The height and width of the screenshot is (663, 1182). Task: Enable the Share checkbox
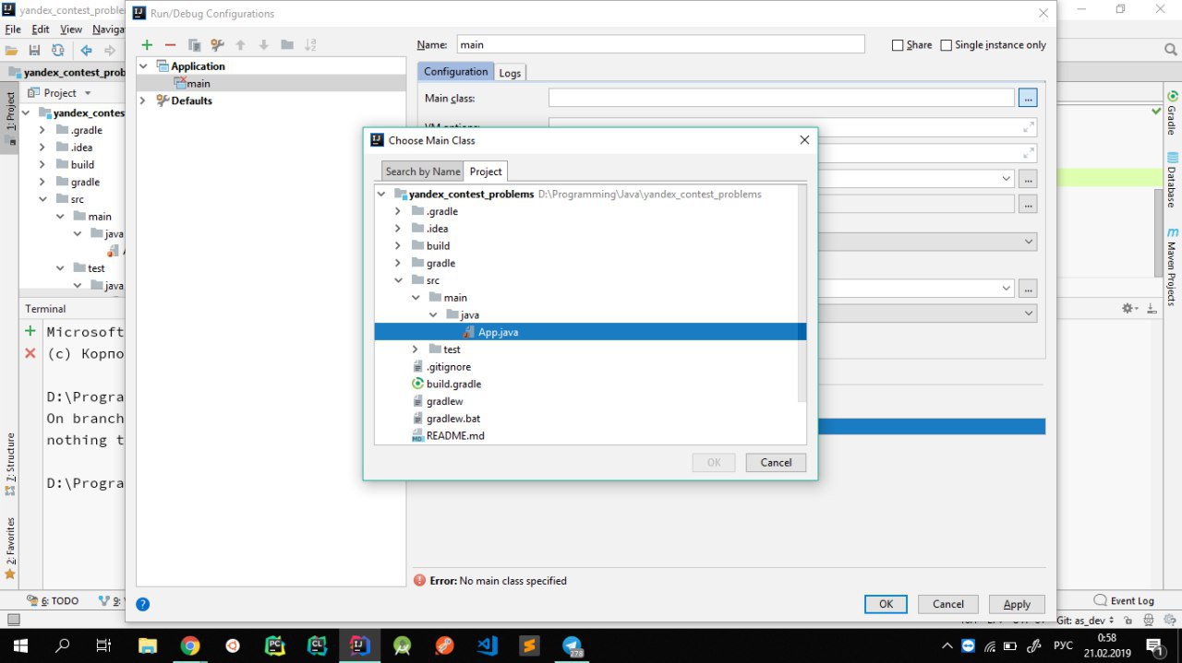(898, 45)
